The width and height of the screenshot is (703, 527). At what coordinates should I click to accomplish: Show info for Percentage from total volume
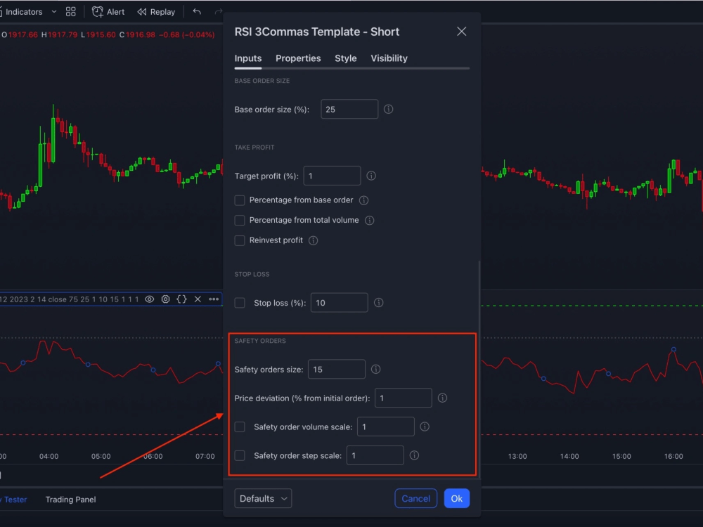click(x=370, y=220)
